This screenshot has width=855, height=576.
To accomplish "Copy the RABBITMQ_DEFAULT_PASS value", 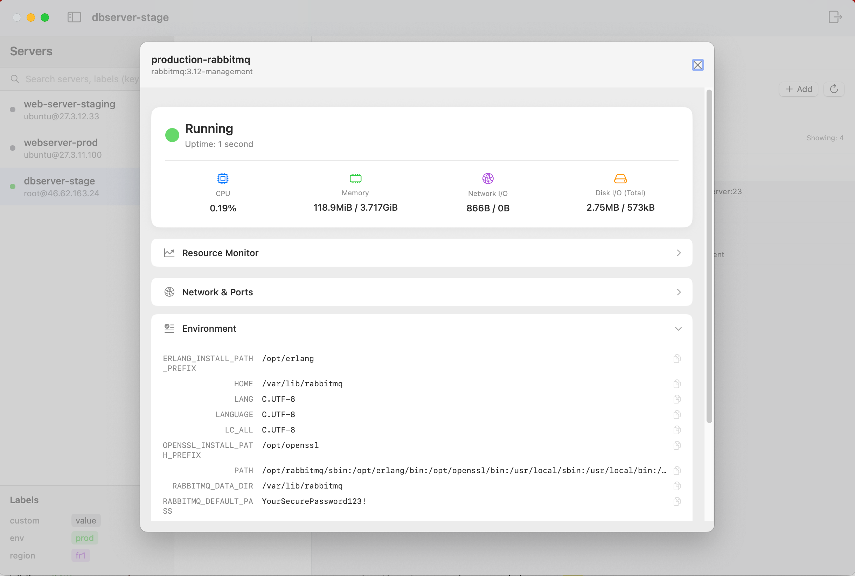I will 677,501.
